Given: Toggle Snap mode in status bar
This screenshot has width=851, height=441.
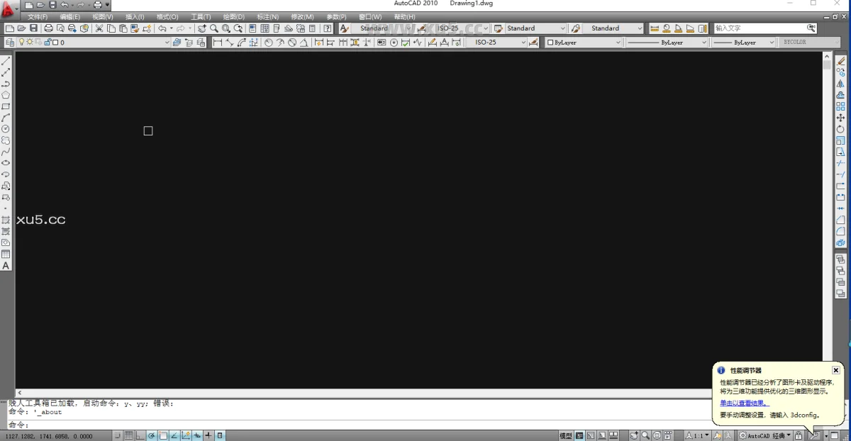Looking at the screenshot, I should 118,435.
